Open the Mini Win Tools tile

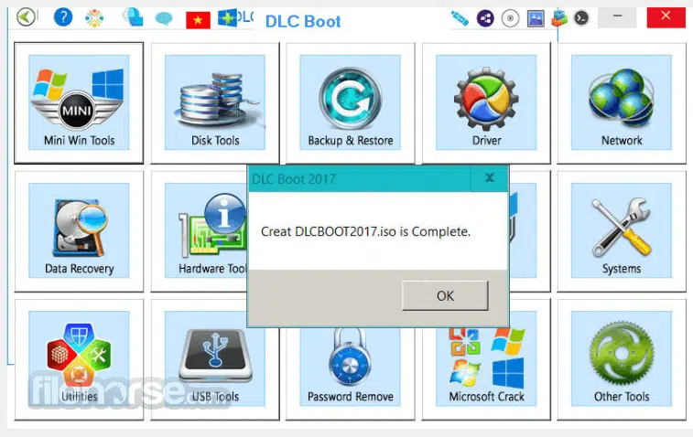coord(79,102)
